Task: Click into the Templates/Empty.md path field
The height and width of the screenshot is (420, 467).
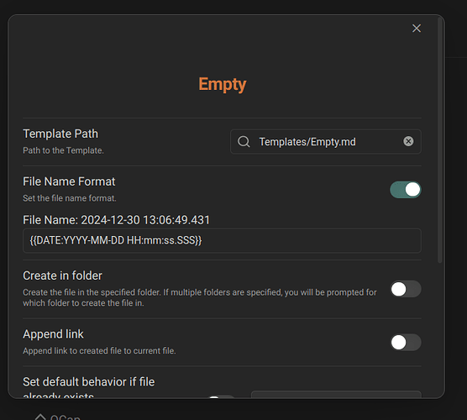Action: tap(326, 141)
